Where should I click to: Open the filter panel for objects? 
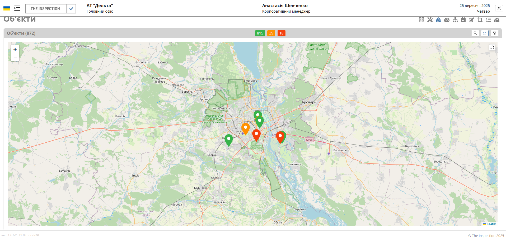point(495,33)
